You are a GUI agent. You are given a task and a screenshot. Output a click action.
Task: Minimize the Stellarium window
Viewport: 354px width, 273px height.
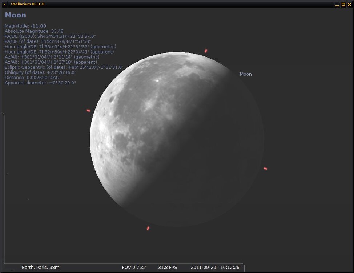point(337,4)
